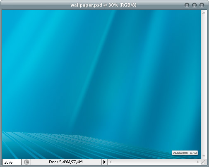Click the leftmost round title bar button

coord(187,5)
